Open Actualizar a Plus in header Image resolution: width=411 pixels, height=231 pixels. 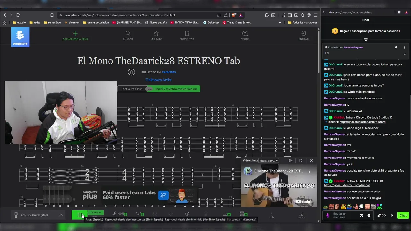click(x=75, y=36)
